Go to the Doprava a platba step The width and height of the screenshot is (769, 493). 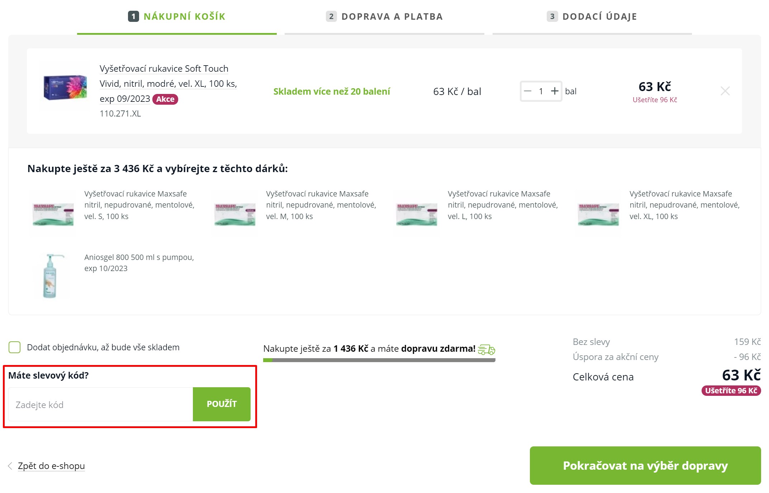384,16
